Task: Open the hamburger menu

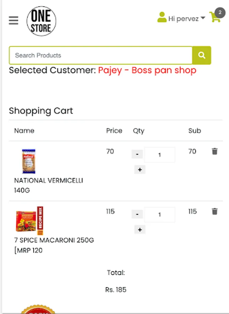Action: point(14,21)
